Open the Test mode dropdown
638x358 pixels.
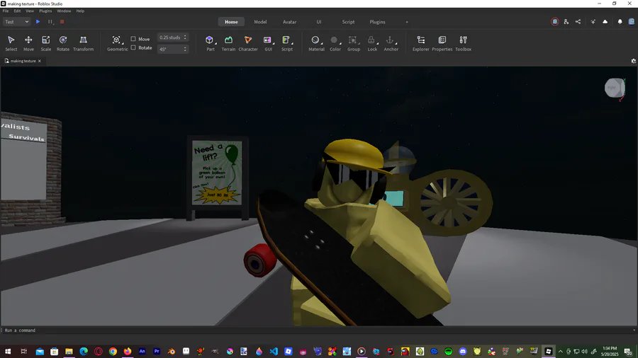[16, 22]
